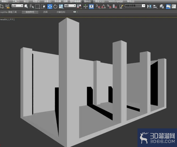Choose the Rectangular Selection Region tool
177x147 pixels.
click(x=37, y=6)
